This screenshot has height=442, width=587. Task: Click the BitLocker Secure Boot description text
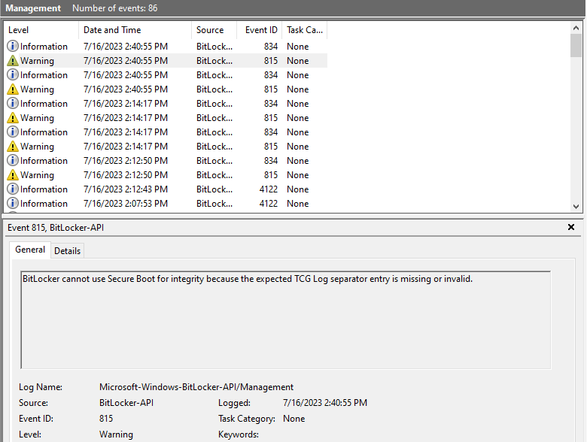[x=248, y=279]
